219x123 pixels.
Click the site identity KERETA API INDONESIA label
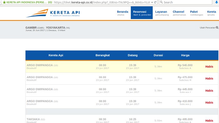click(29, 2)
